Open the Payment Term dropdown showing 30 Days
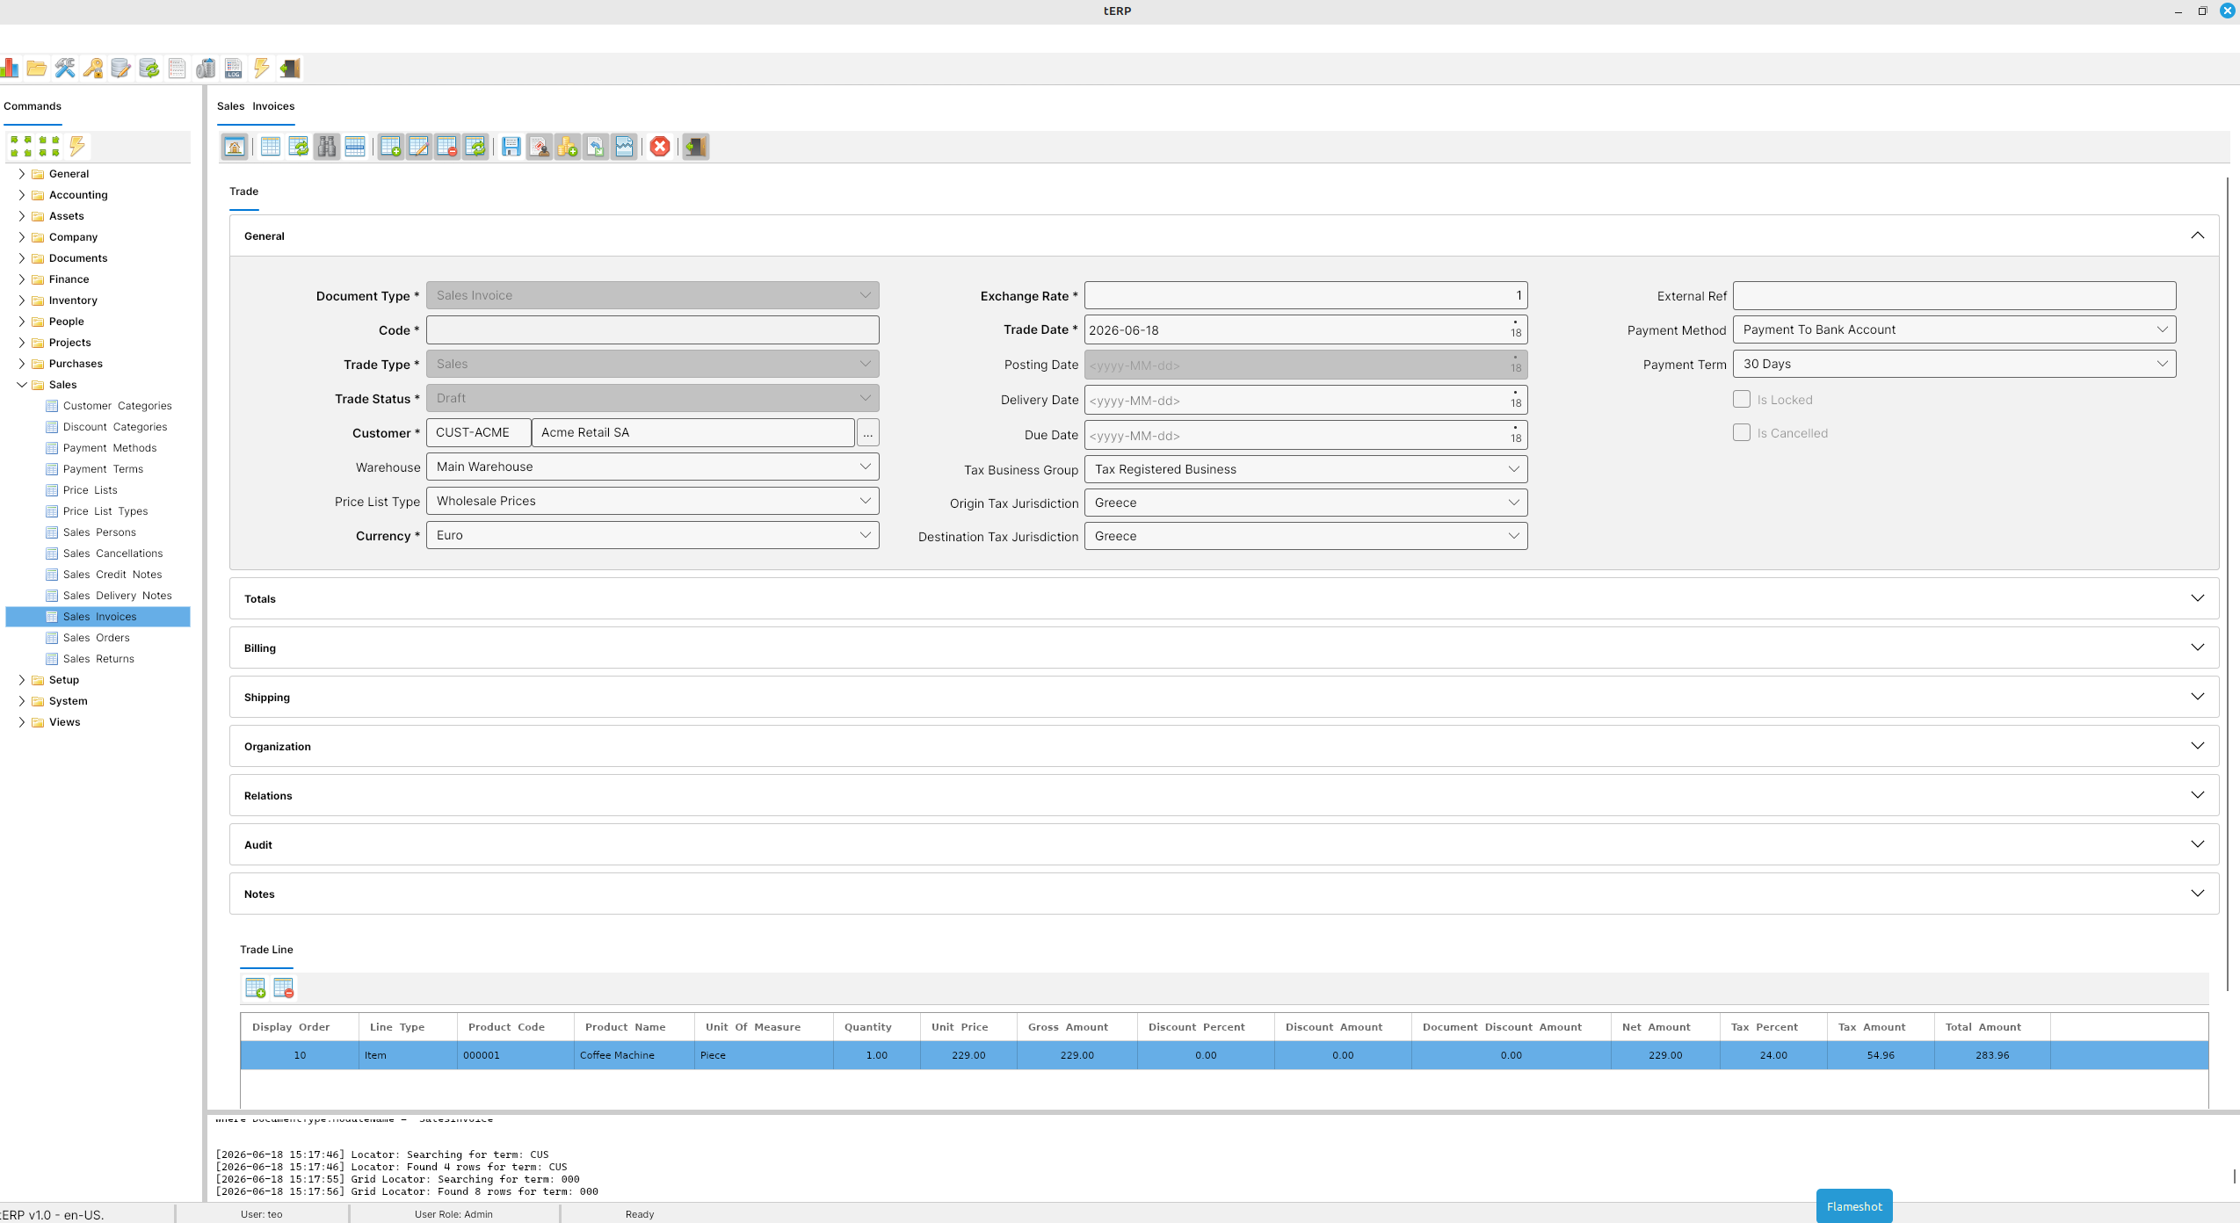2240x1223 pixels. coord(1954,364)
